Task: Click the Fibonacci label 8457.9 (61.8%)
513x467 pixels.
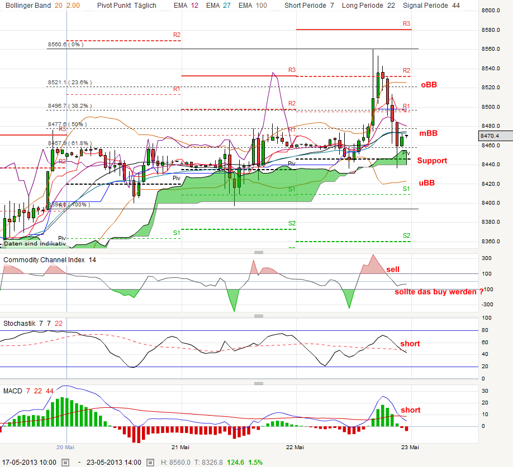Action: pyautogui.click(x=70, y=143)
